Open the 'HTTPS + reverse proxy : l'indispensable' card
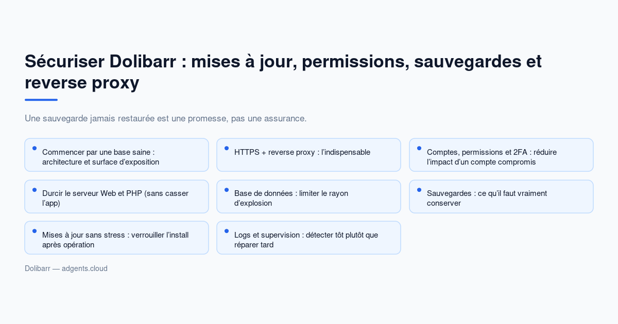 tap(308, 155)
